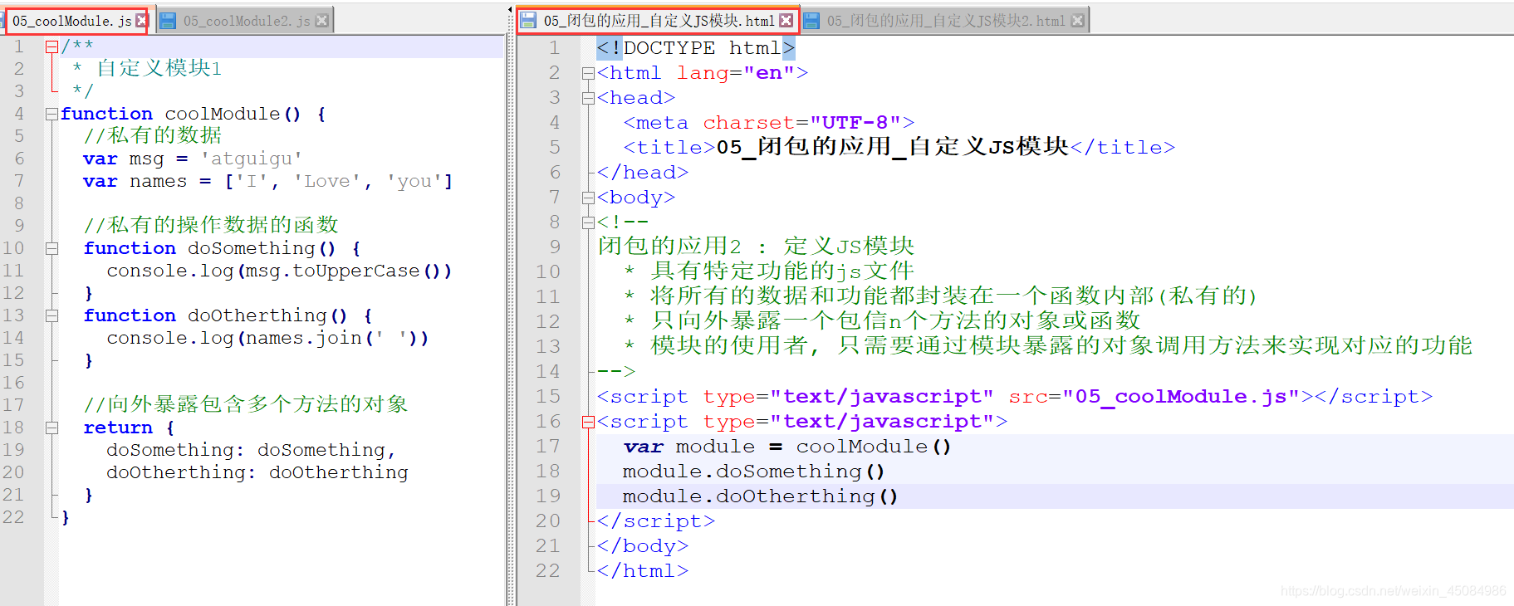Close the 05_闭包的应用_自定义JS模块.html tab
1514x606 pixels.
[786, 21]
